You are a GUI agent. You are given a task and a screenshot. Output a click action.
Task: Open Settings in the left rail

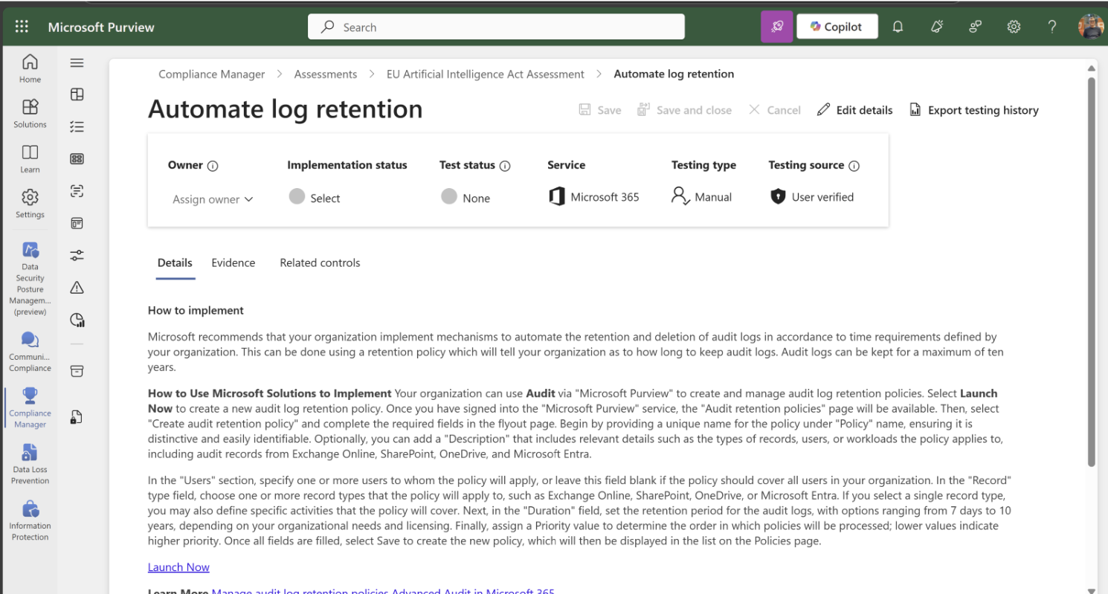click(x=30, y=204)
